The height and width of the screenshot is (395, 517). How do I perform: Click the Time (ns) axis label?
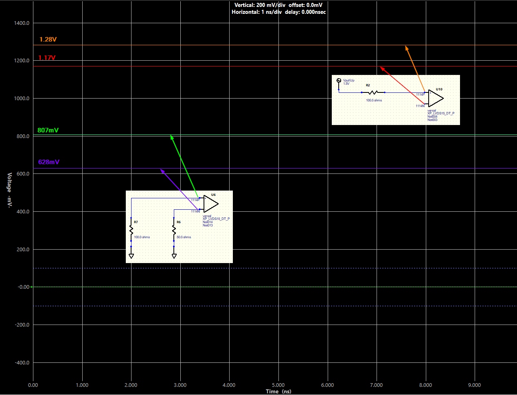(278, 391)
